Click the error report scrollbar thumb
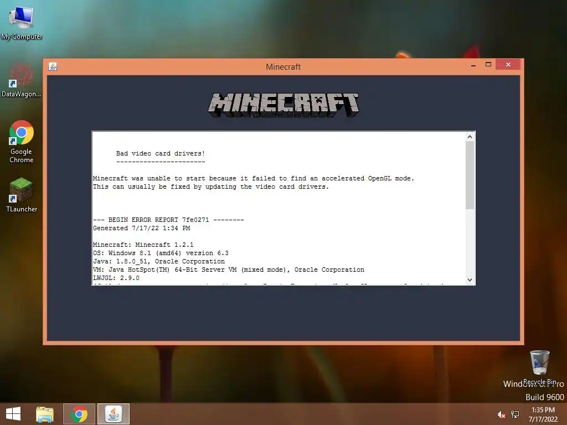Screen dimensions: 567x425 click(x=470, y=175)
